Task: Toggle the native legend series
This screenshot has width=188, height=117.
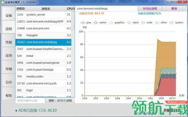Action: (x=100, y=23)
